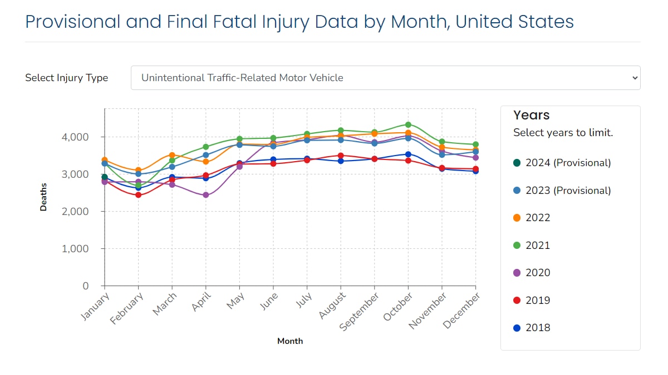Click the Select Injury Type label
This screenshot has width=668, height=375.
click(x=66, y=78)
